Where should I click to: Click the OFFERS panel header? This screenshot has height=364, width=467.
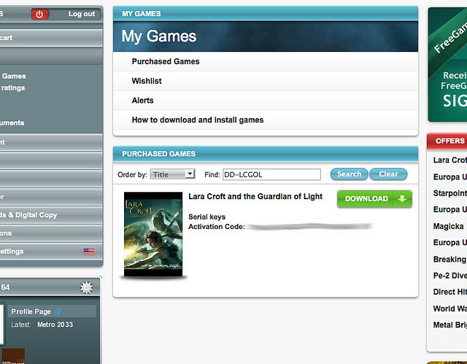(x=447, y=141)
